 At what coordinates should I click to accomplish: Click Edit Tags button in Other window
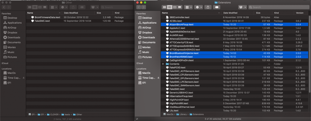(82, 7)
